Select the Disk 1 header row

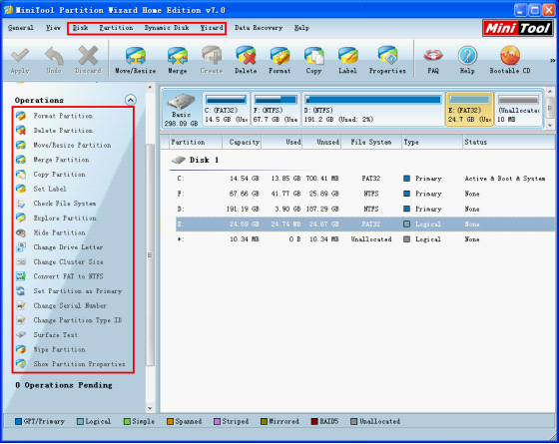pos(195,160)
